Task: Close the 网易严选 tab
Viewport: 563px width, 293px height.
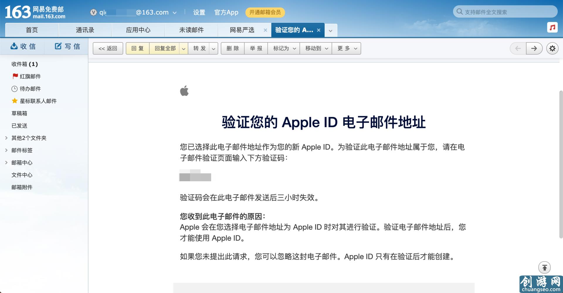Action: point(265,30)
